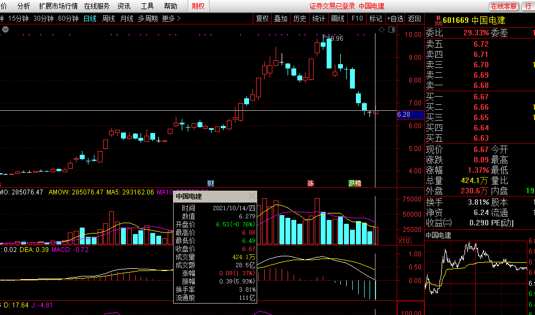Click the R300 badge beside stock code

click(x=438, y=20)
